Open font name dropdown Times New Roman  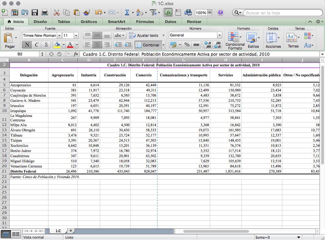tap(59, 36)
